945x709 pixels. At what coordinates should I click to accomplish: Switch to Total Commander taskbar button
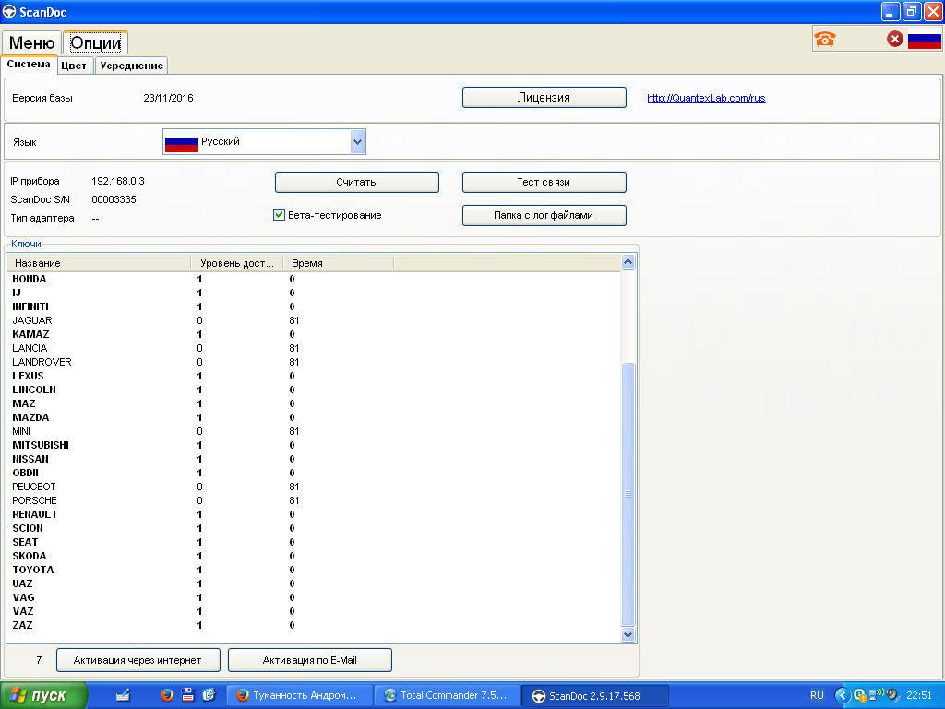pos(448,695)
